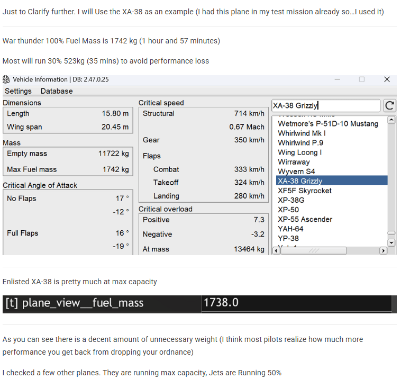Viewport: 401px width, 379px height.
Task: Click Landing flaps speed 280 km/h
Action: pyautogui.click(x=249, y=196)
